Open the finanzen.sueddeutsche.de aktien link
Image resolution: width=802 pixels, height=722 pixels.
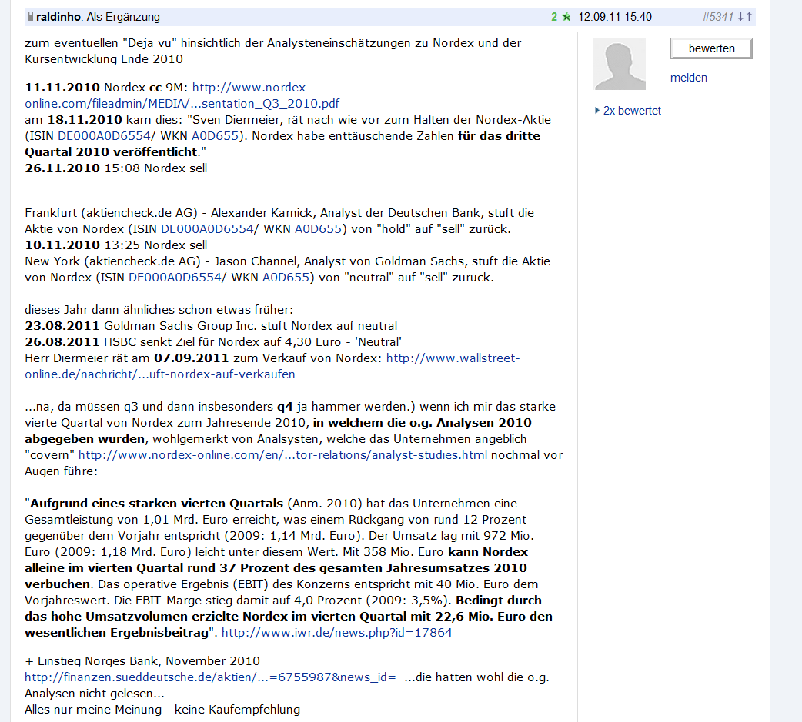[210, 677]
